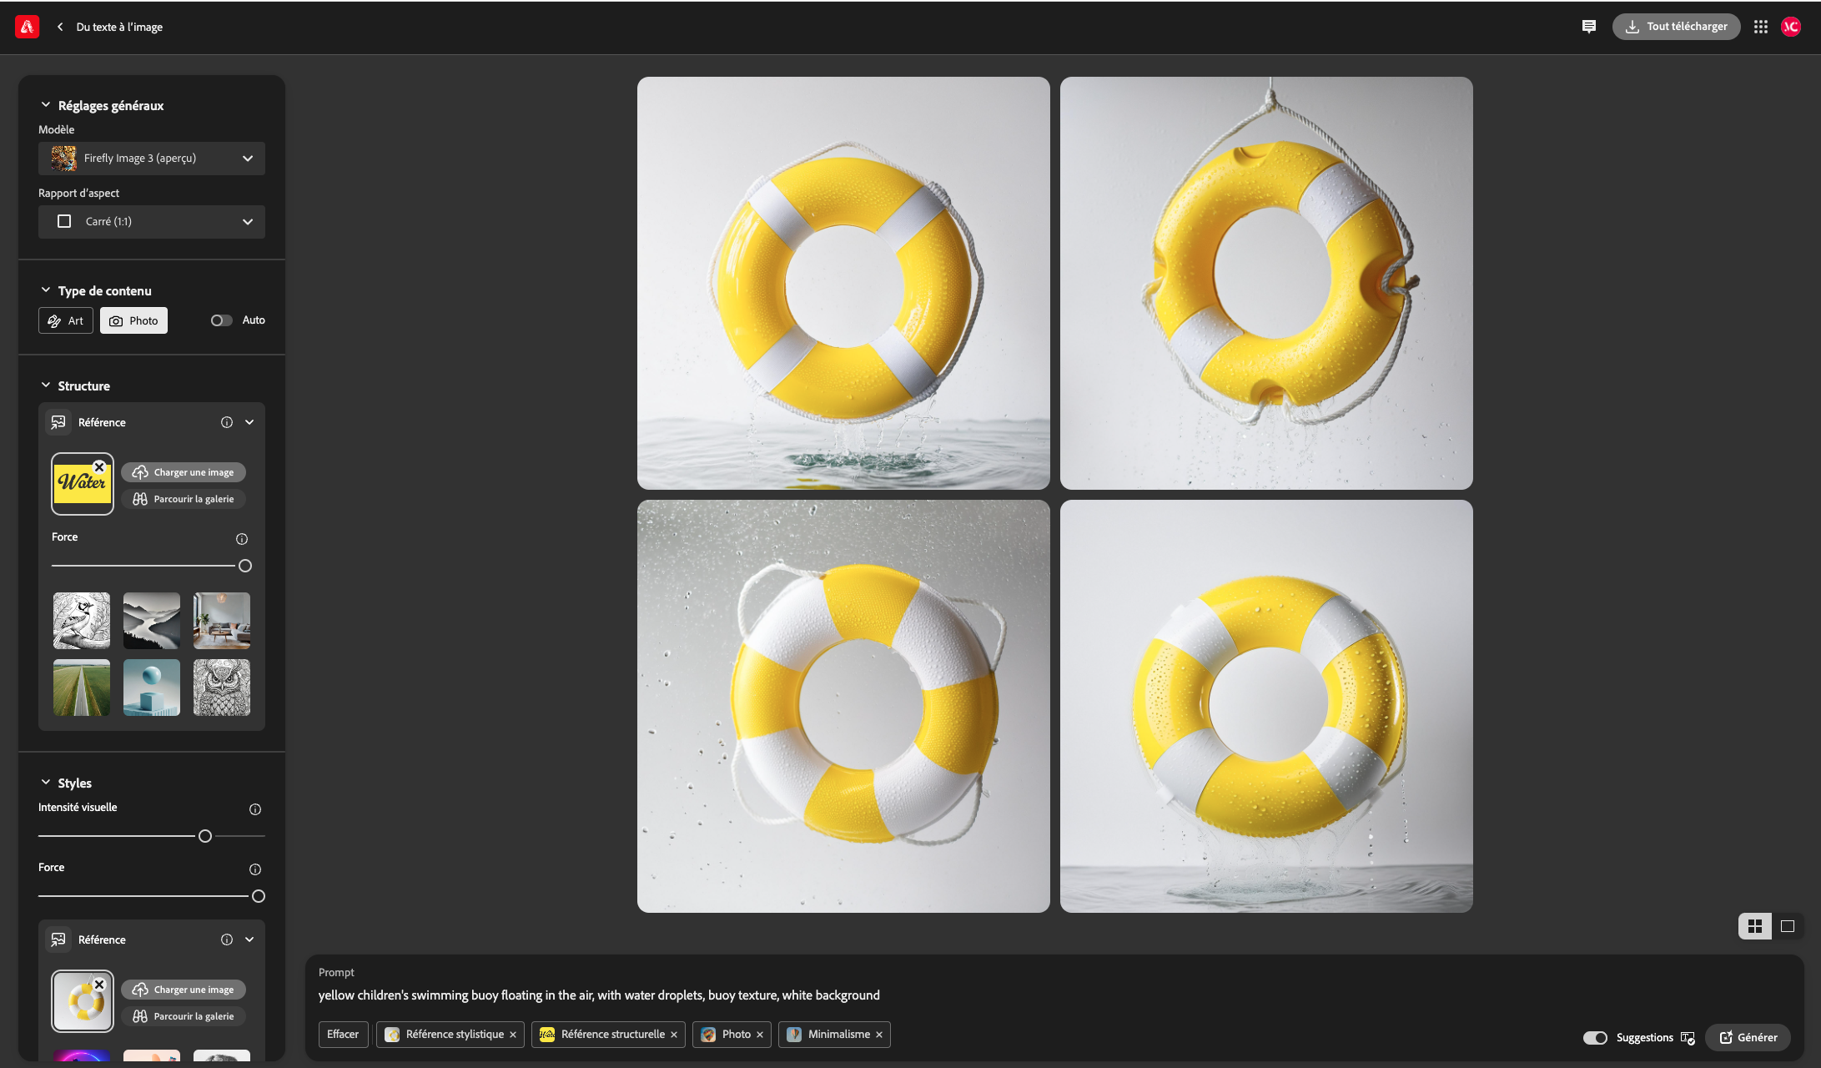Click the Adobe Firefly home icon

[x=25, y=25]
